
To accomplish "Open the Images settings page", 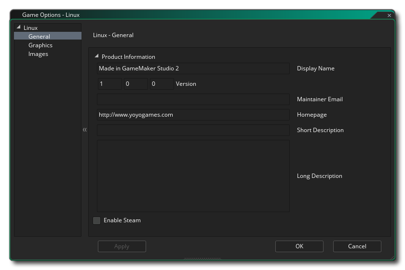I will 38,54.
